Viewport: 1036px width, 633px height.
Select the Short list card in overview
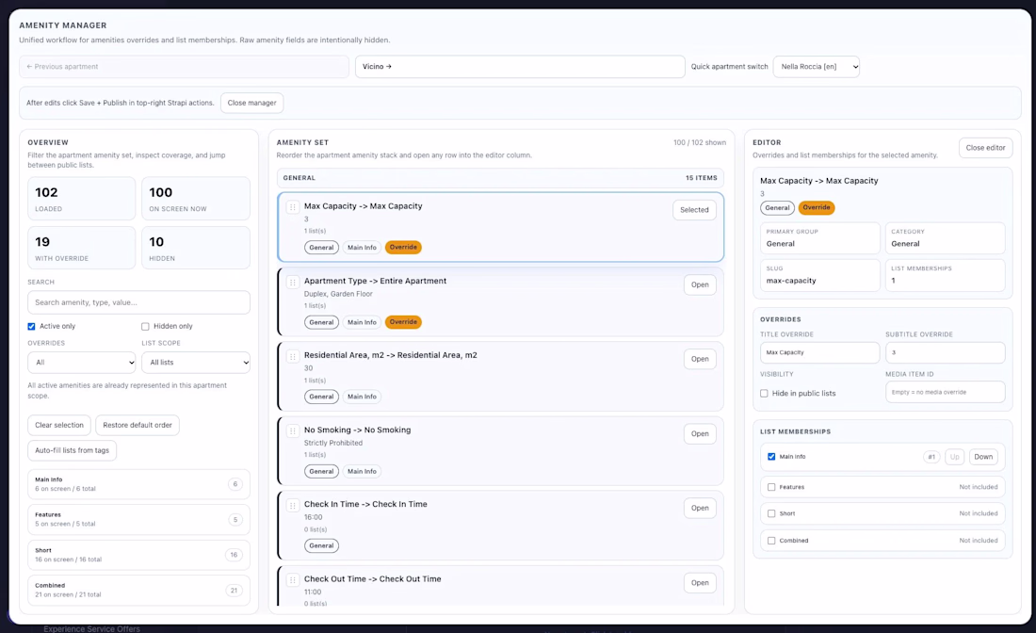point(138,555)
